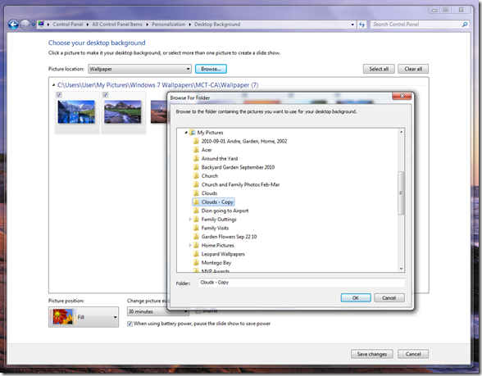Click the folder tree scroll up arrow

(x=401, y=132)
